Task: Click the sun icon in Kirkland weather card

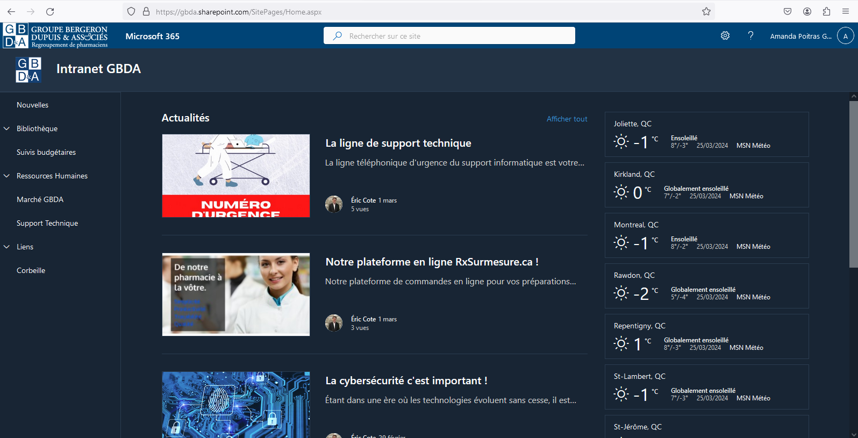Action: (x=621, y=192)
